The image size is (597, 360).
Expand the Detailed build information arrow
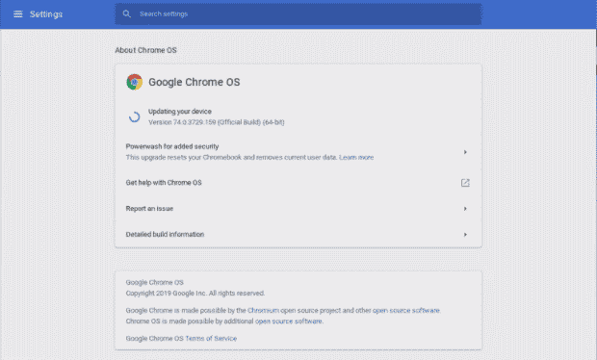tap(465, 235)
